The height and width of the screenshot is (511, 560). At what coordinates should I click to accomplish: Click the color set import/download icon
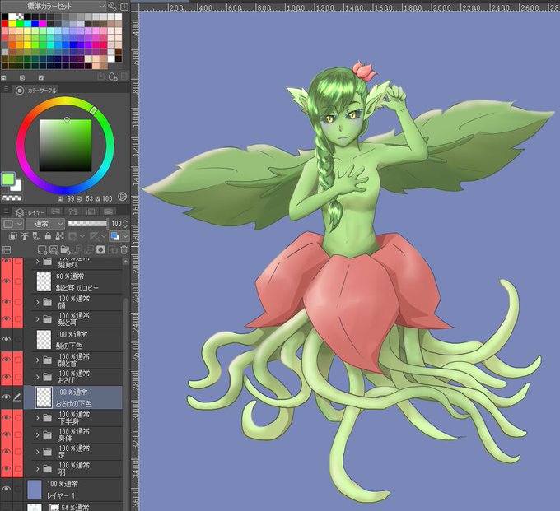click(x=124, y=6)
